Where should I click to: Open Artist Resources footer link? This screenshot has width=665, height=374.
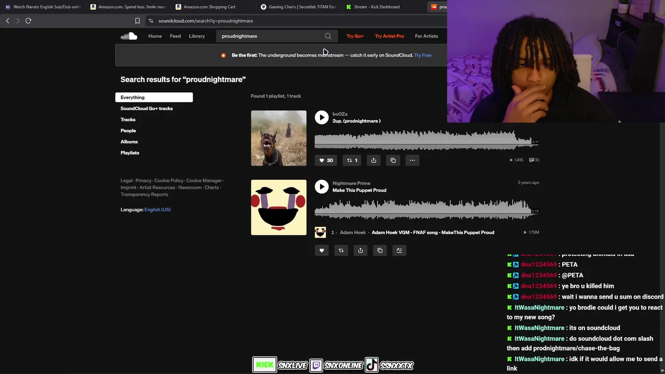[x=157, y=188]
